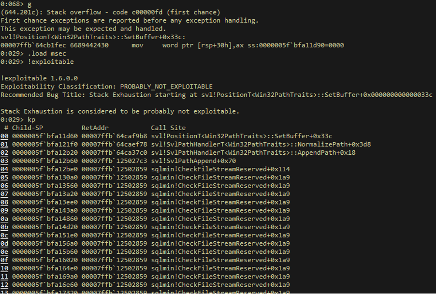Open stack frame 0d link
436x294 pixels.
4,244
